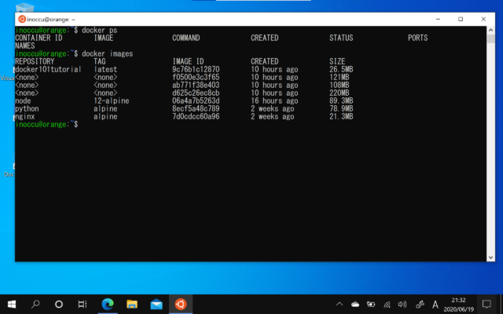Launch Microsoft Edge from taskbar

[x=108, y=304]
